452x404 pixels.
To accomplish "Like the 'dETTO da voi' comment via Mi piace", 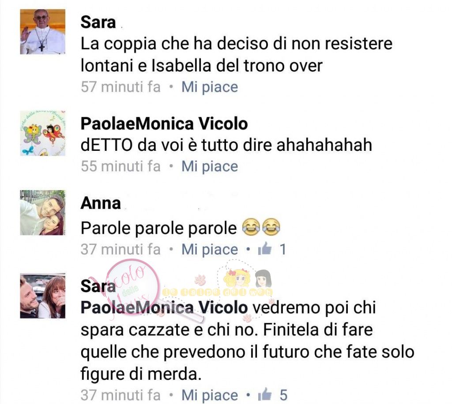I will pos(210,166).
